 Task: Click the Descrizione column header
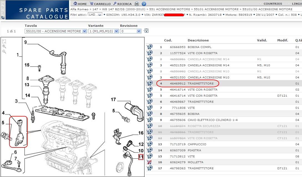[198, 40]
